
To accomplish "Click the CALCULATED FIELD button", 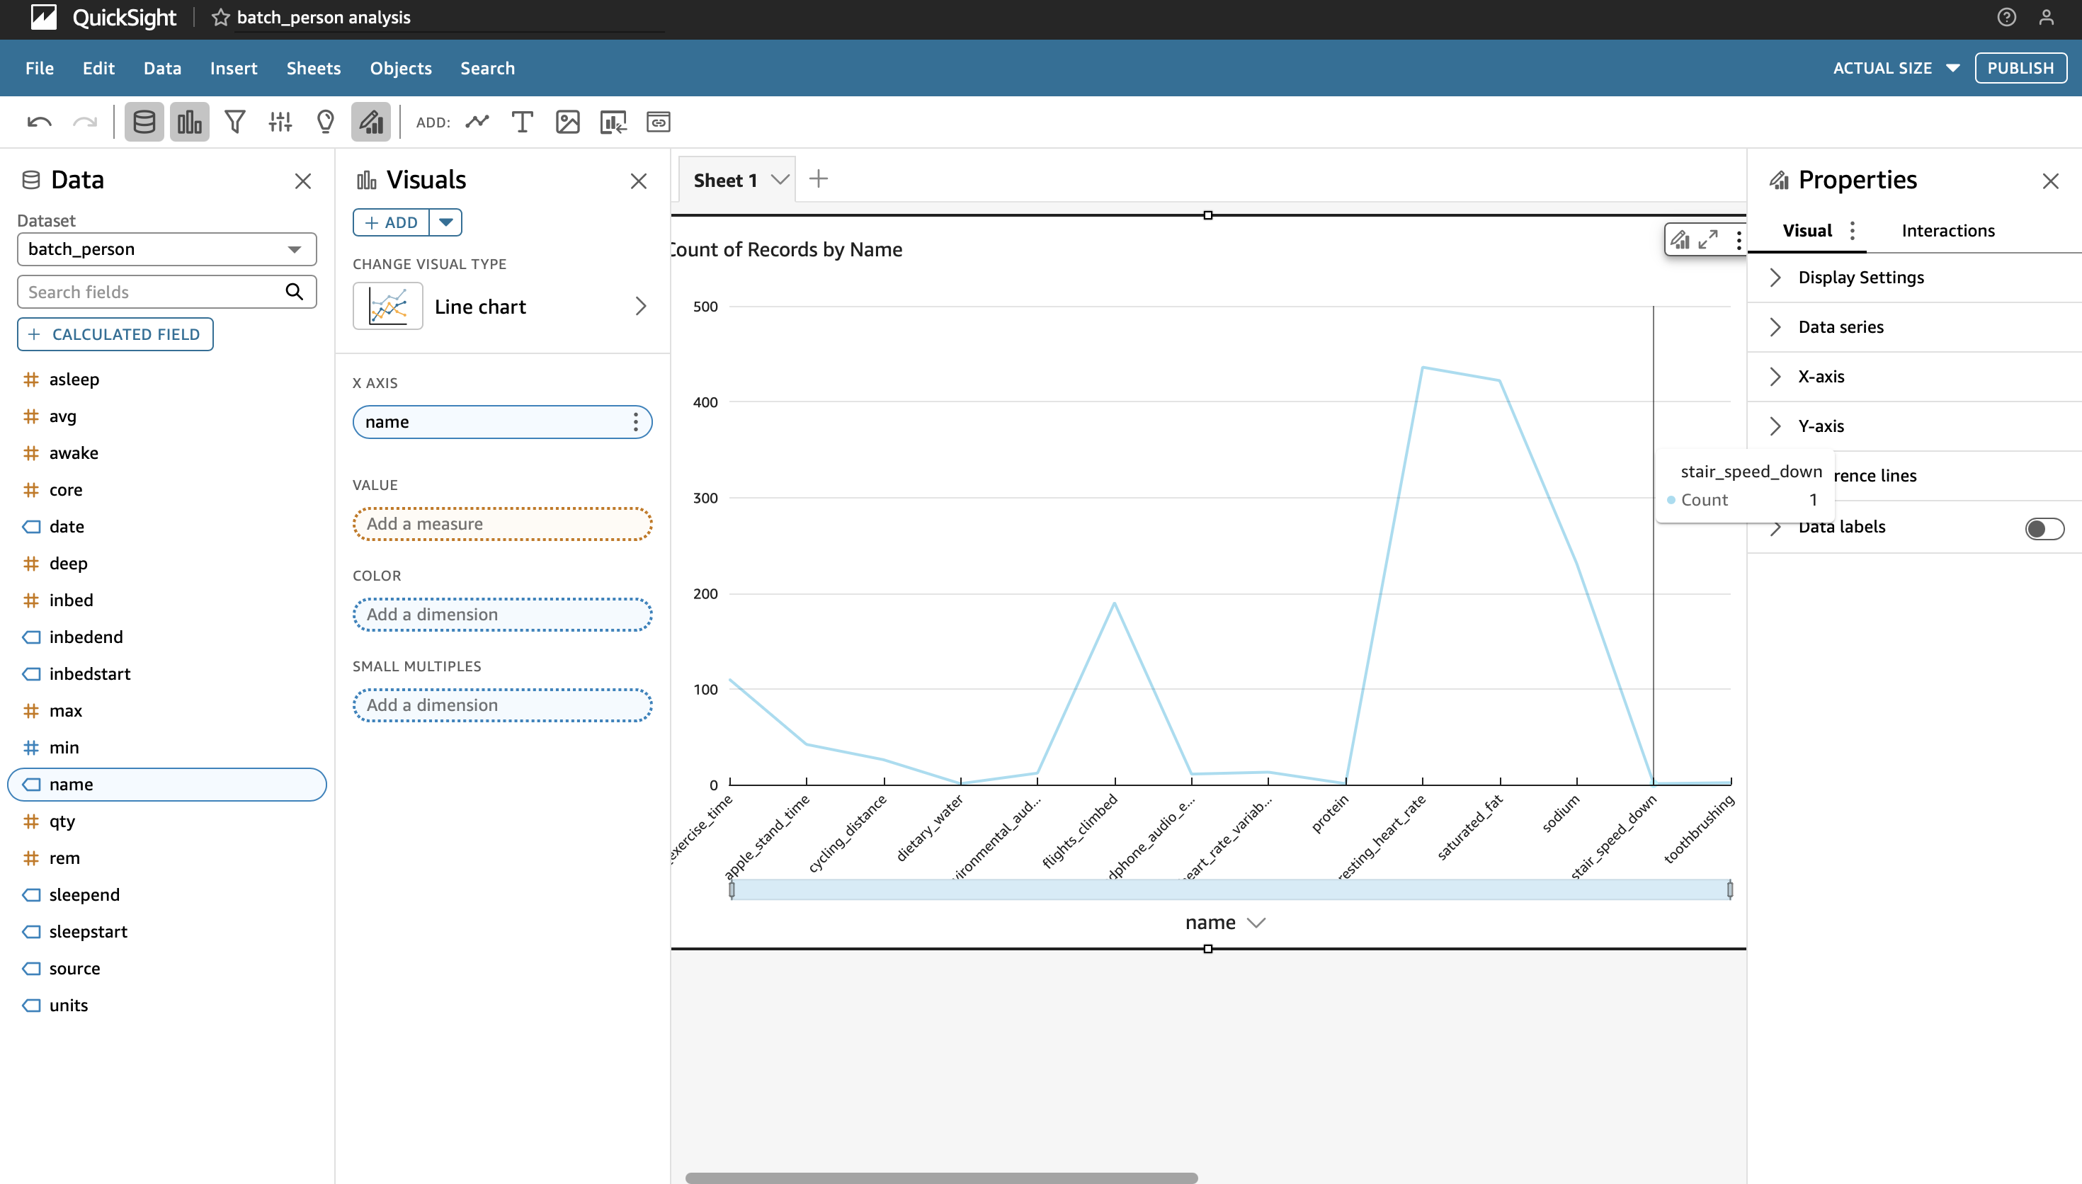I will tap(115, 334).
